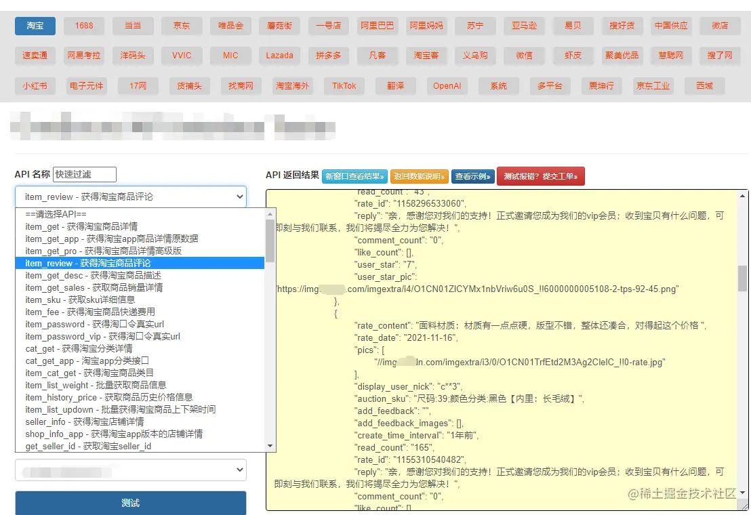Open the 西域 platform button
This screenshot has width=751, height=515.
(704, 86)
